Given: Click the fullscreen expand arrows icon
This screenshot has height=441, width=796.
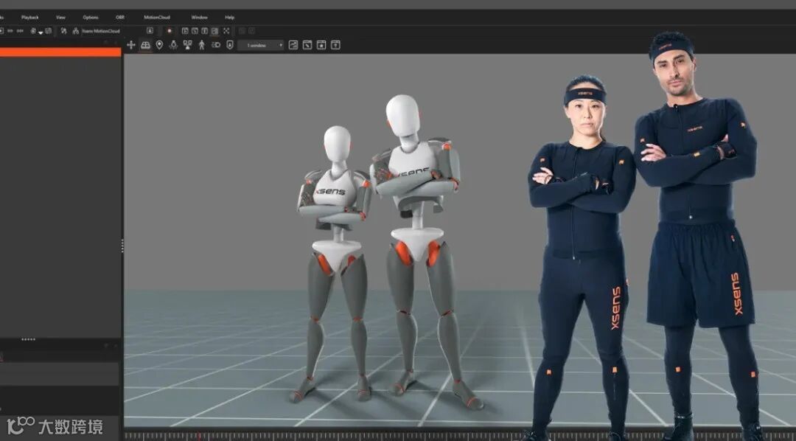Looking at the screenshot, I should click(226, 31).
